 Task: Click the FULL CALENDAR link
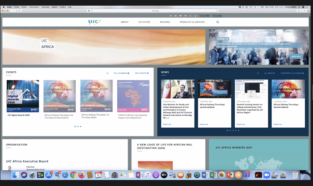tap(121, 73)
